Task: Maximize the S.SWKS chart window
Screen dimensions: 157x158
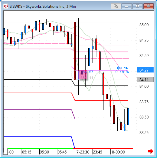Action: pos(138,6)
